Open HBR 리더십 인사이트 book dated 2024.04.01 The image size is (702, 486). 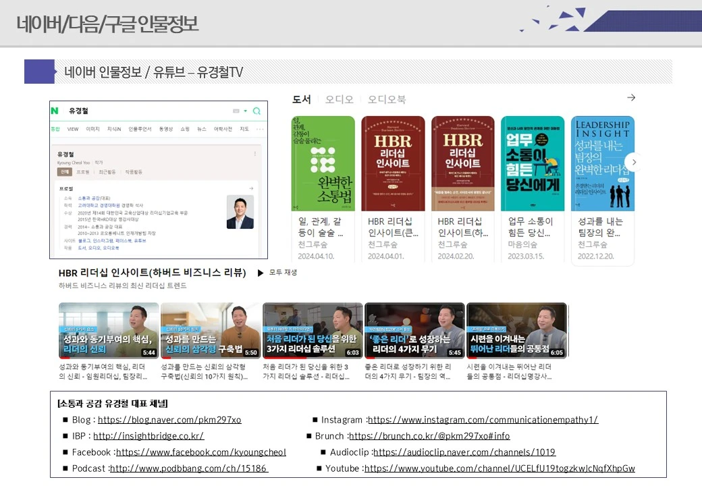coord(393,163)
